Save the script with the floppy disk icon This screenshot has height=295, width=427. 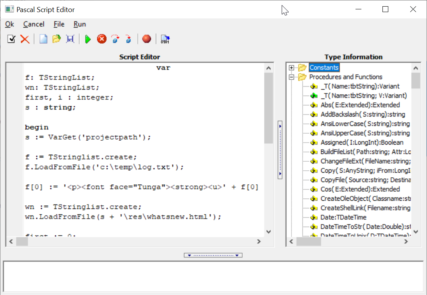coord(70,39)
